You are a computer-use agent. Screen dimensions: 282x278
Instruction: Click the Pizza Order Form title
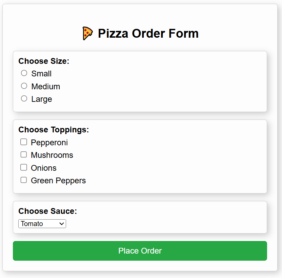point(148,34)
